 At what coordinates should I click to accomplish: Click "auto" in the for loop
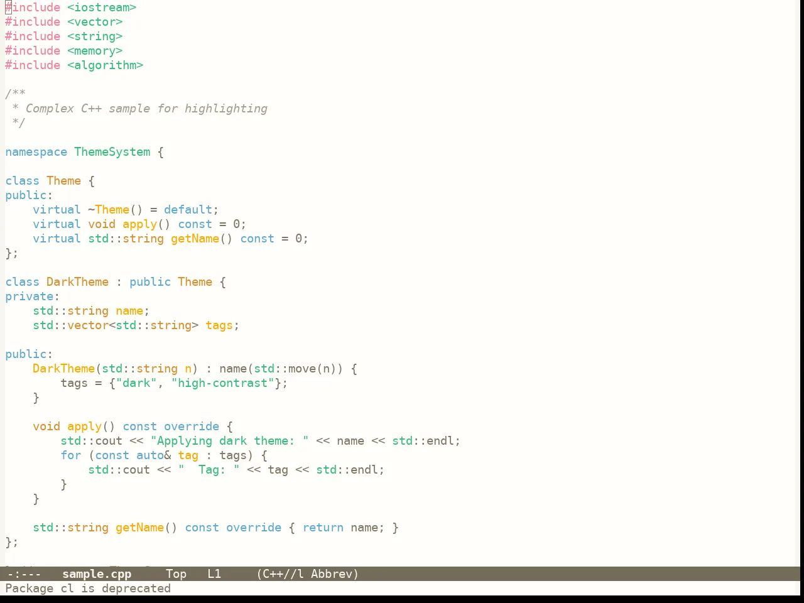(150, 455)
